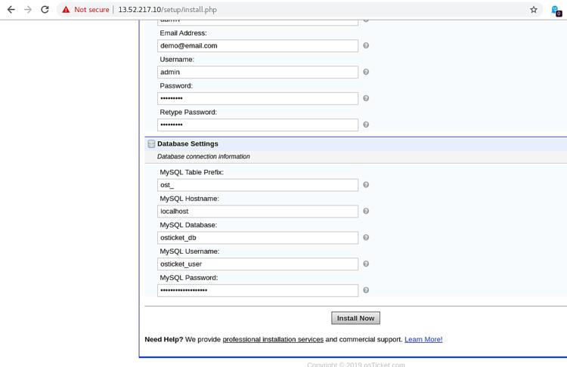Follow the Learn More! link
This screenshot has height=367, width=567.
coord(423,340)
